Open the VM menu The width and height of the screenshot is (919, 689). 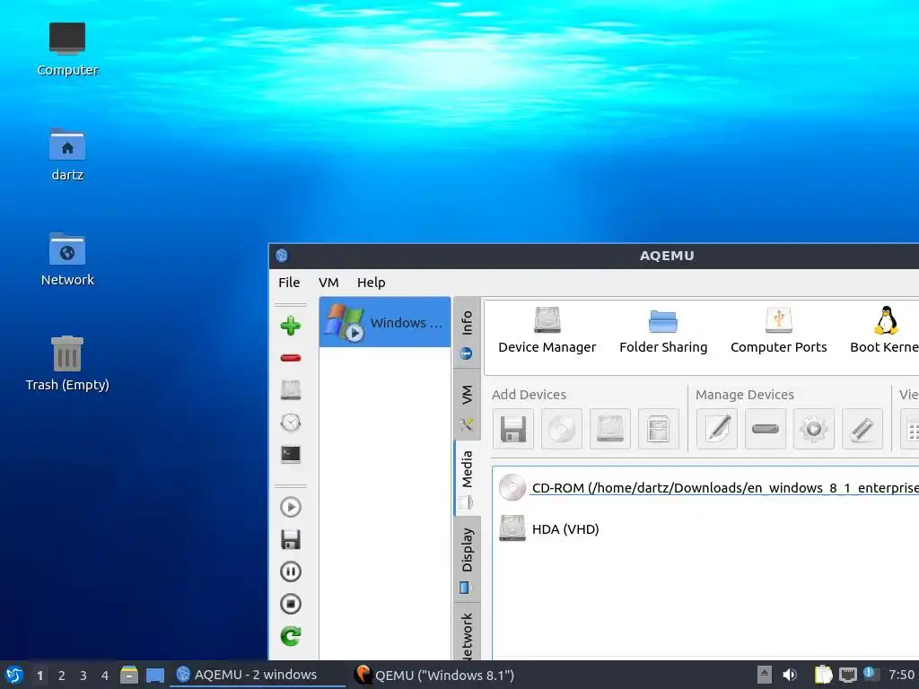pos(328,283)
